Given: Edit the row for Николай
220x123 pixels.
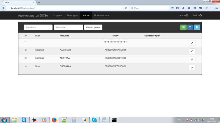Looking at the screenshot, I should 192,51.
